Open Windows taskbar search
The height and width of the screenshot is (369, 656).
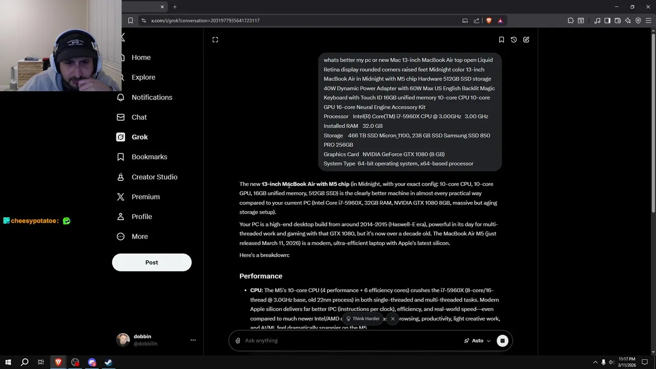(25, 362)
